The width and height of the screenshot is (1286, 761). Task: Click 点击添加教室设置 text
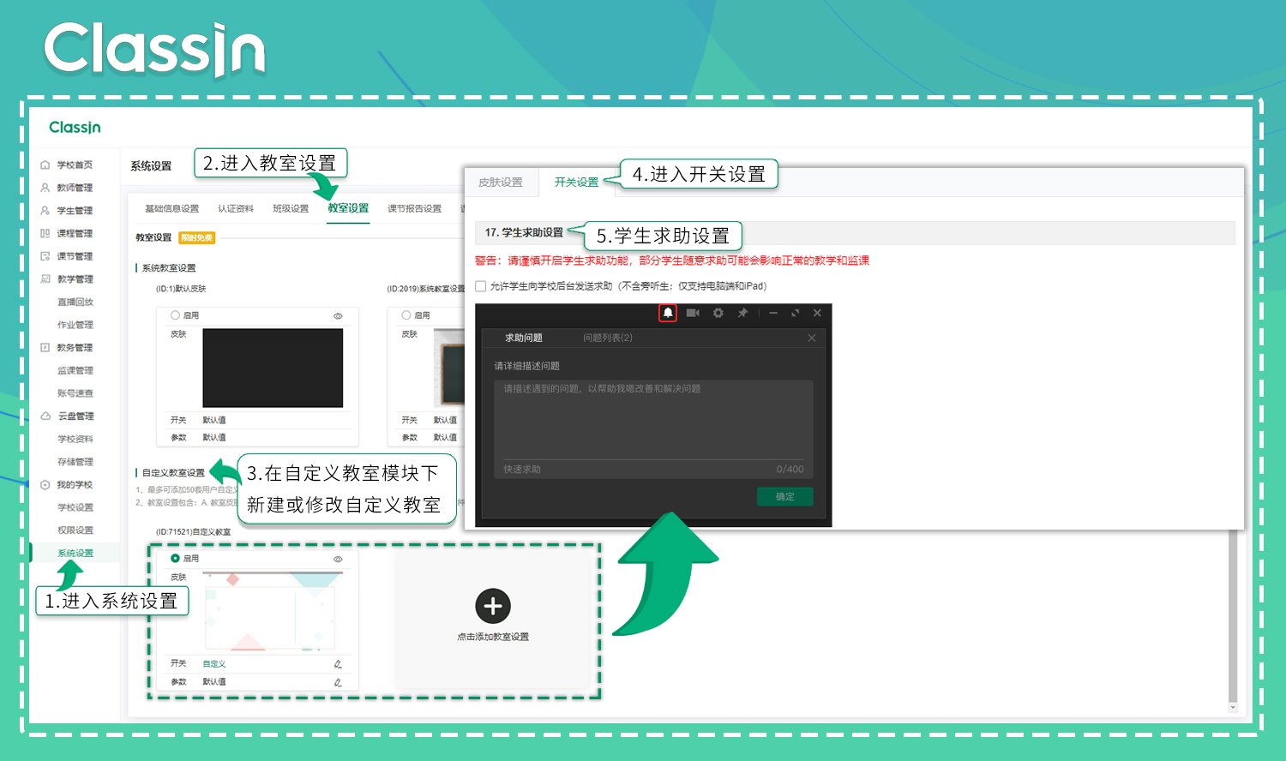pyautogui.click(x=493, y=637)
